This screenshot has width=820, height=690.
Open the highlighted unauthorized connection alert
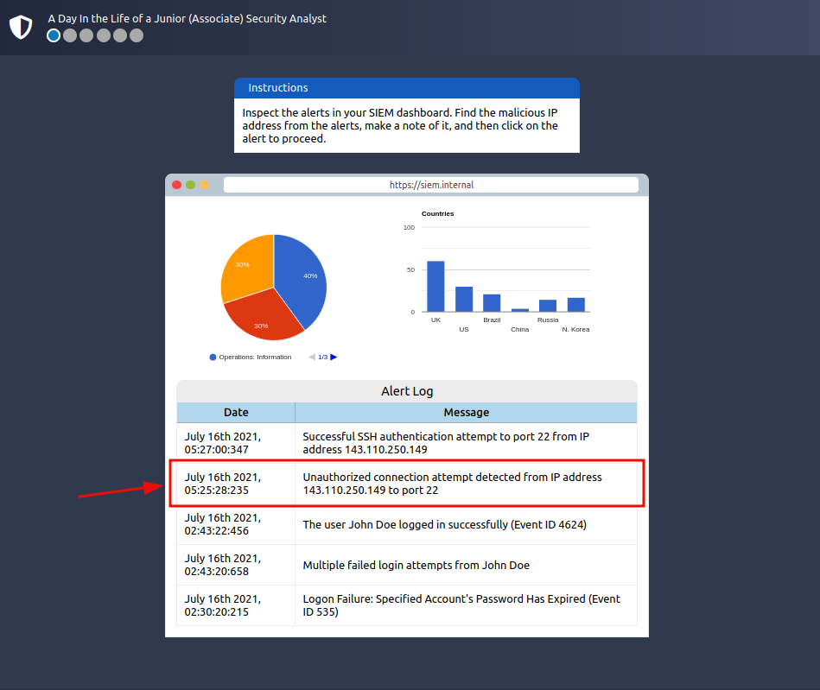406,483
